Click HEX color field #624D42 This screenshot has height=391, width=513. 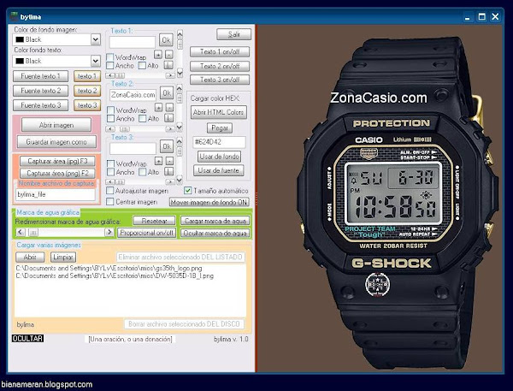coord(219,142)
